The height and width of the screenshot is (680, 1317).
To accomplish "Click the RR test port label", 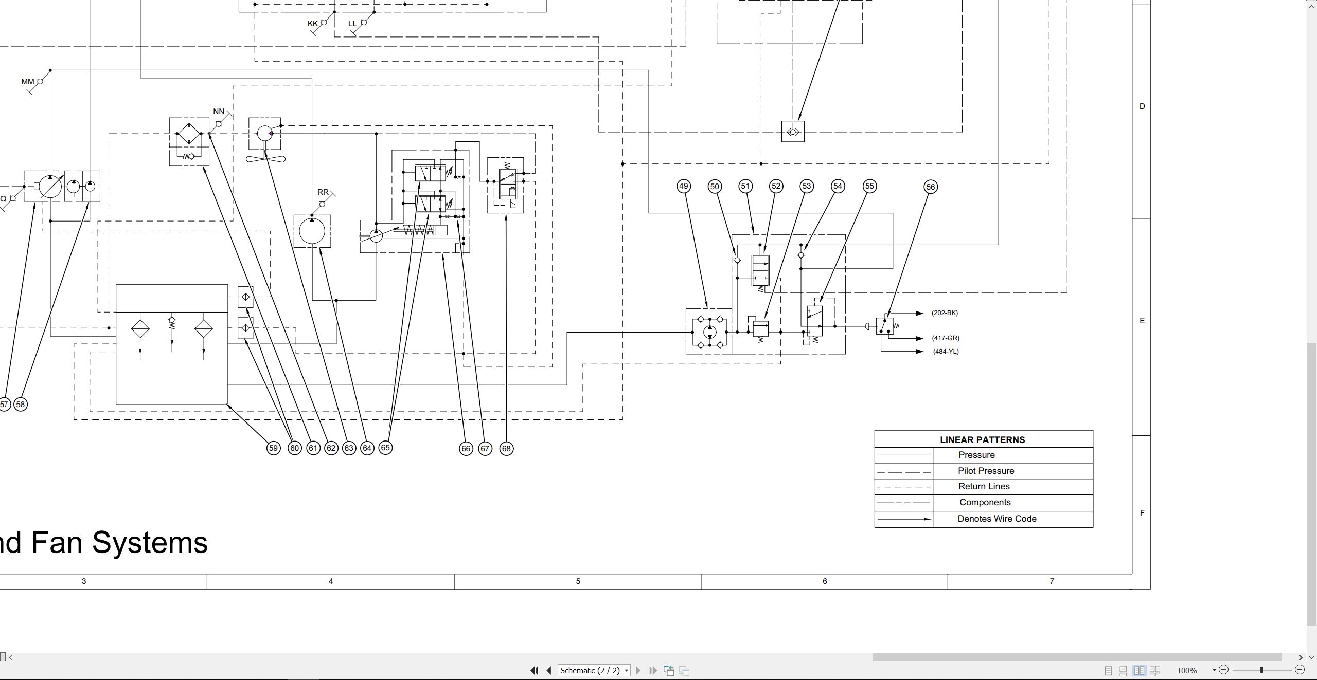I will 323,192.
